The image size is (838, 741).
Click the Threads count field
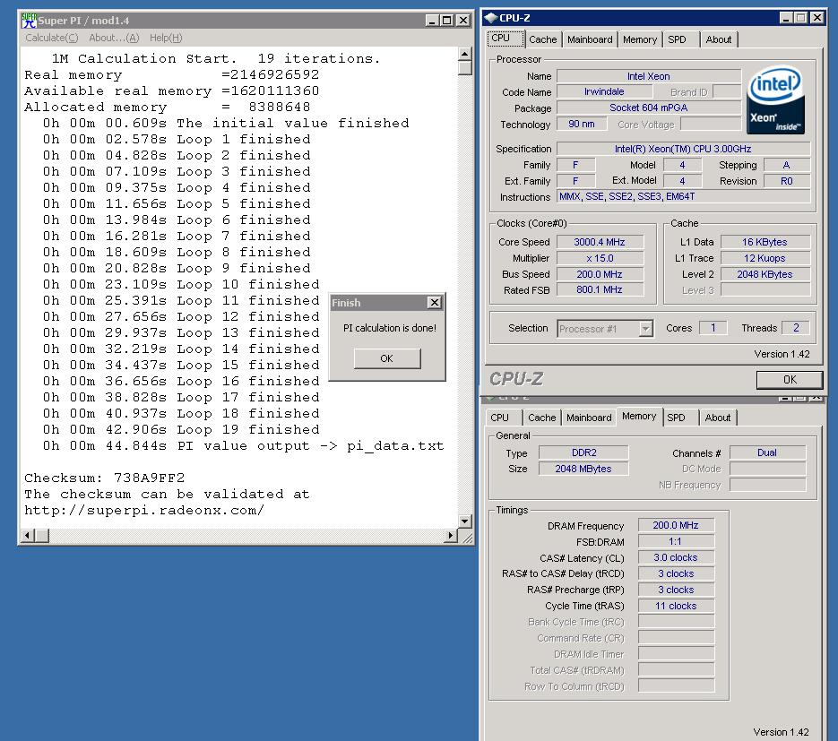(796, 328)
